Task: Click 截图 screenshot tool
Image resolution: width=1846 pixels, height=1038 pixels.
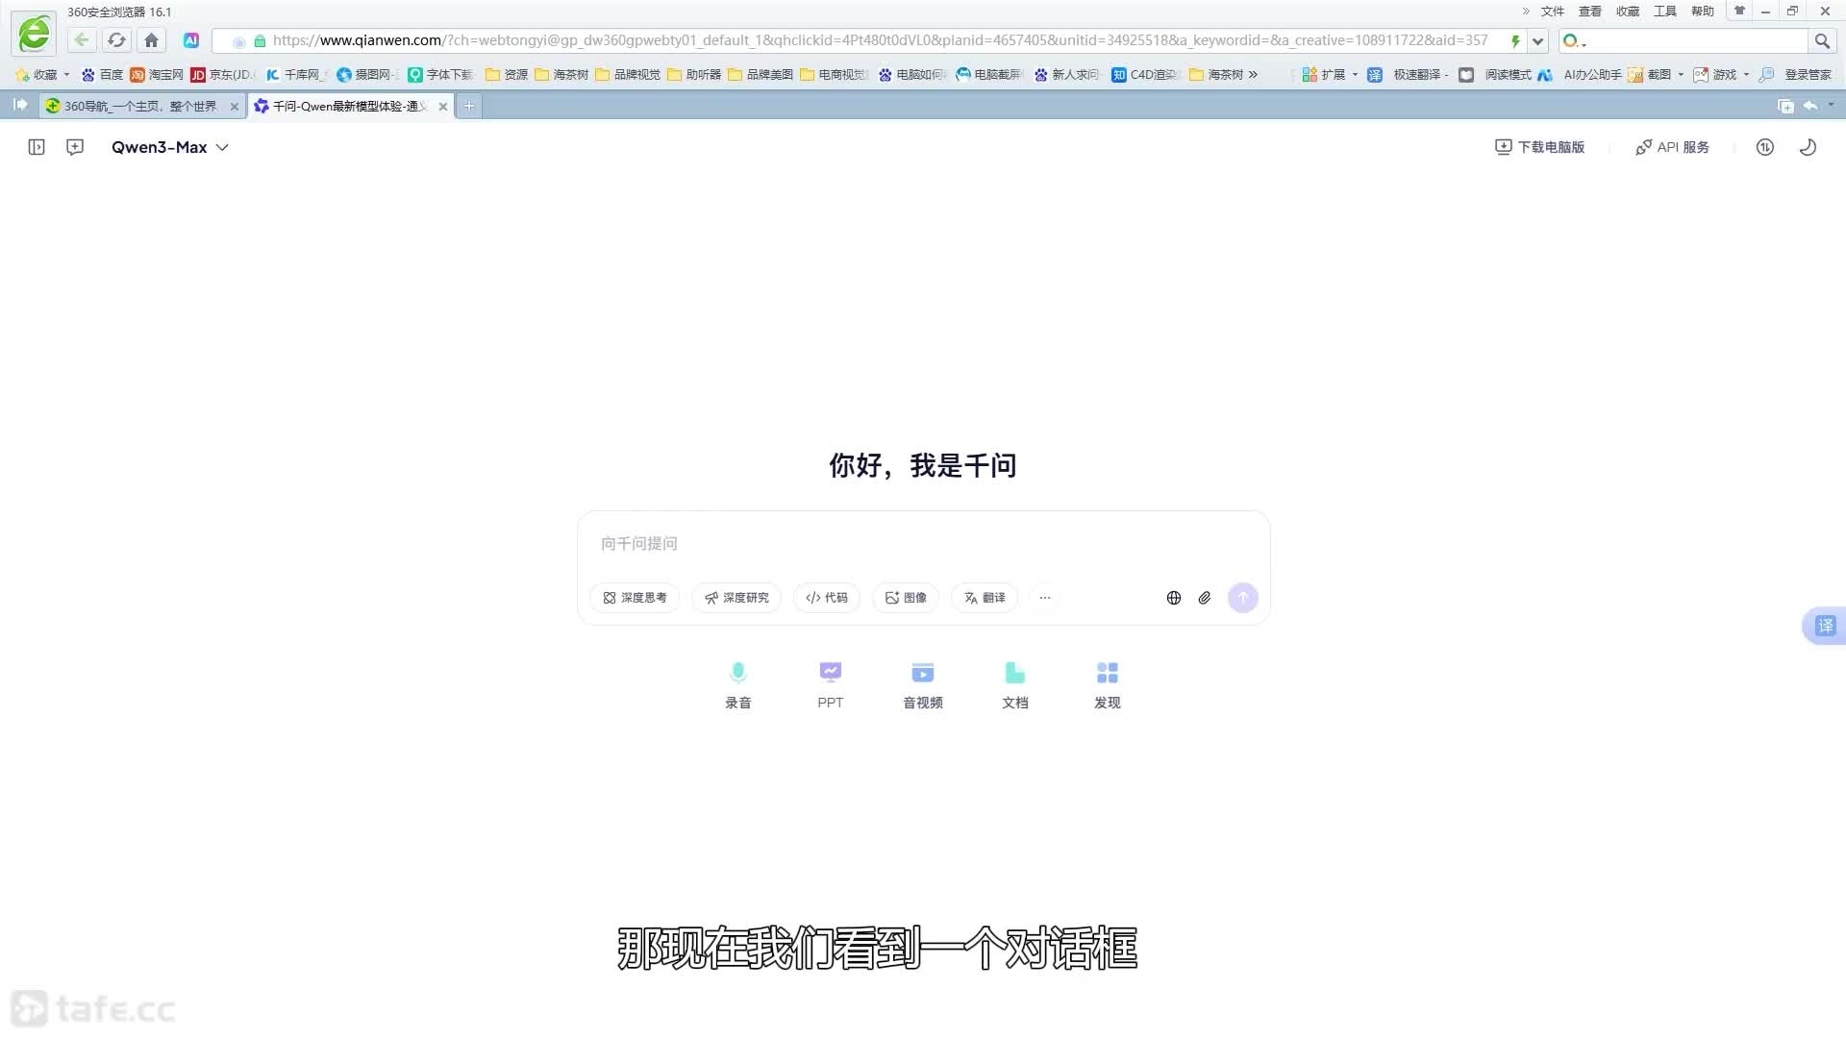Action: 1650,74
